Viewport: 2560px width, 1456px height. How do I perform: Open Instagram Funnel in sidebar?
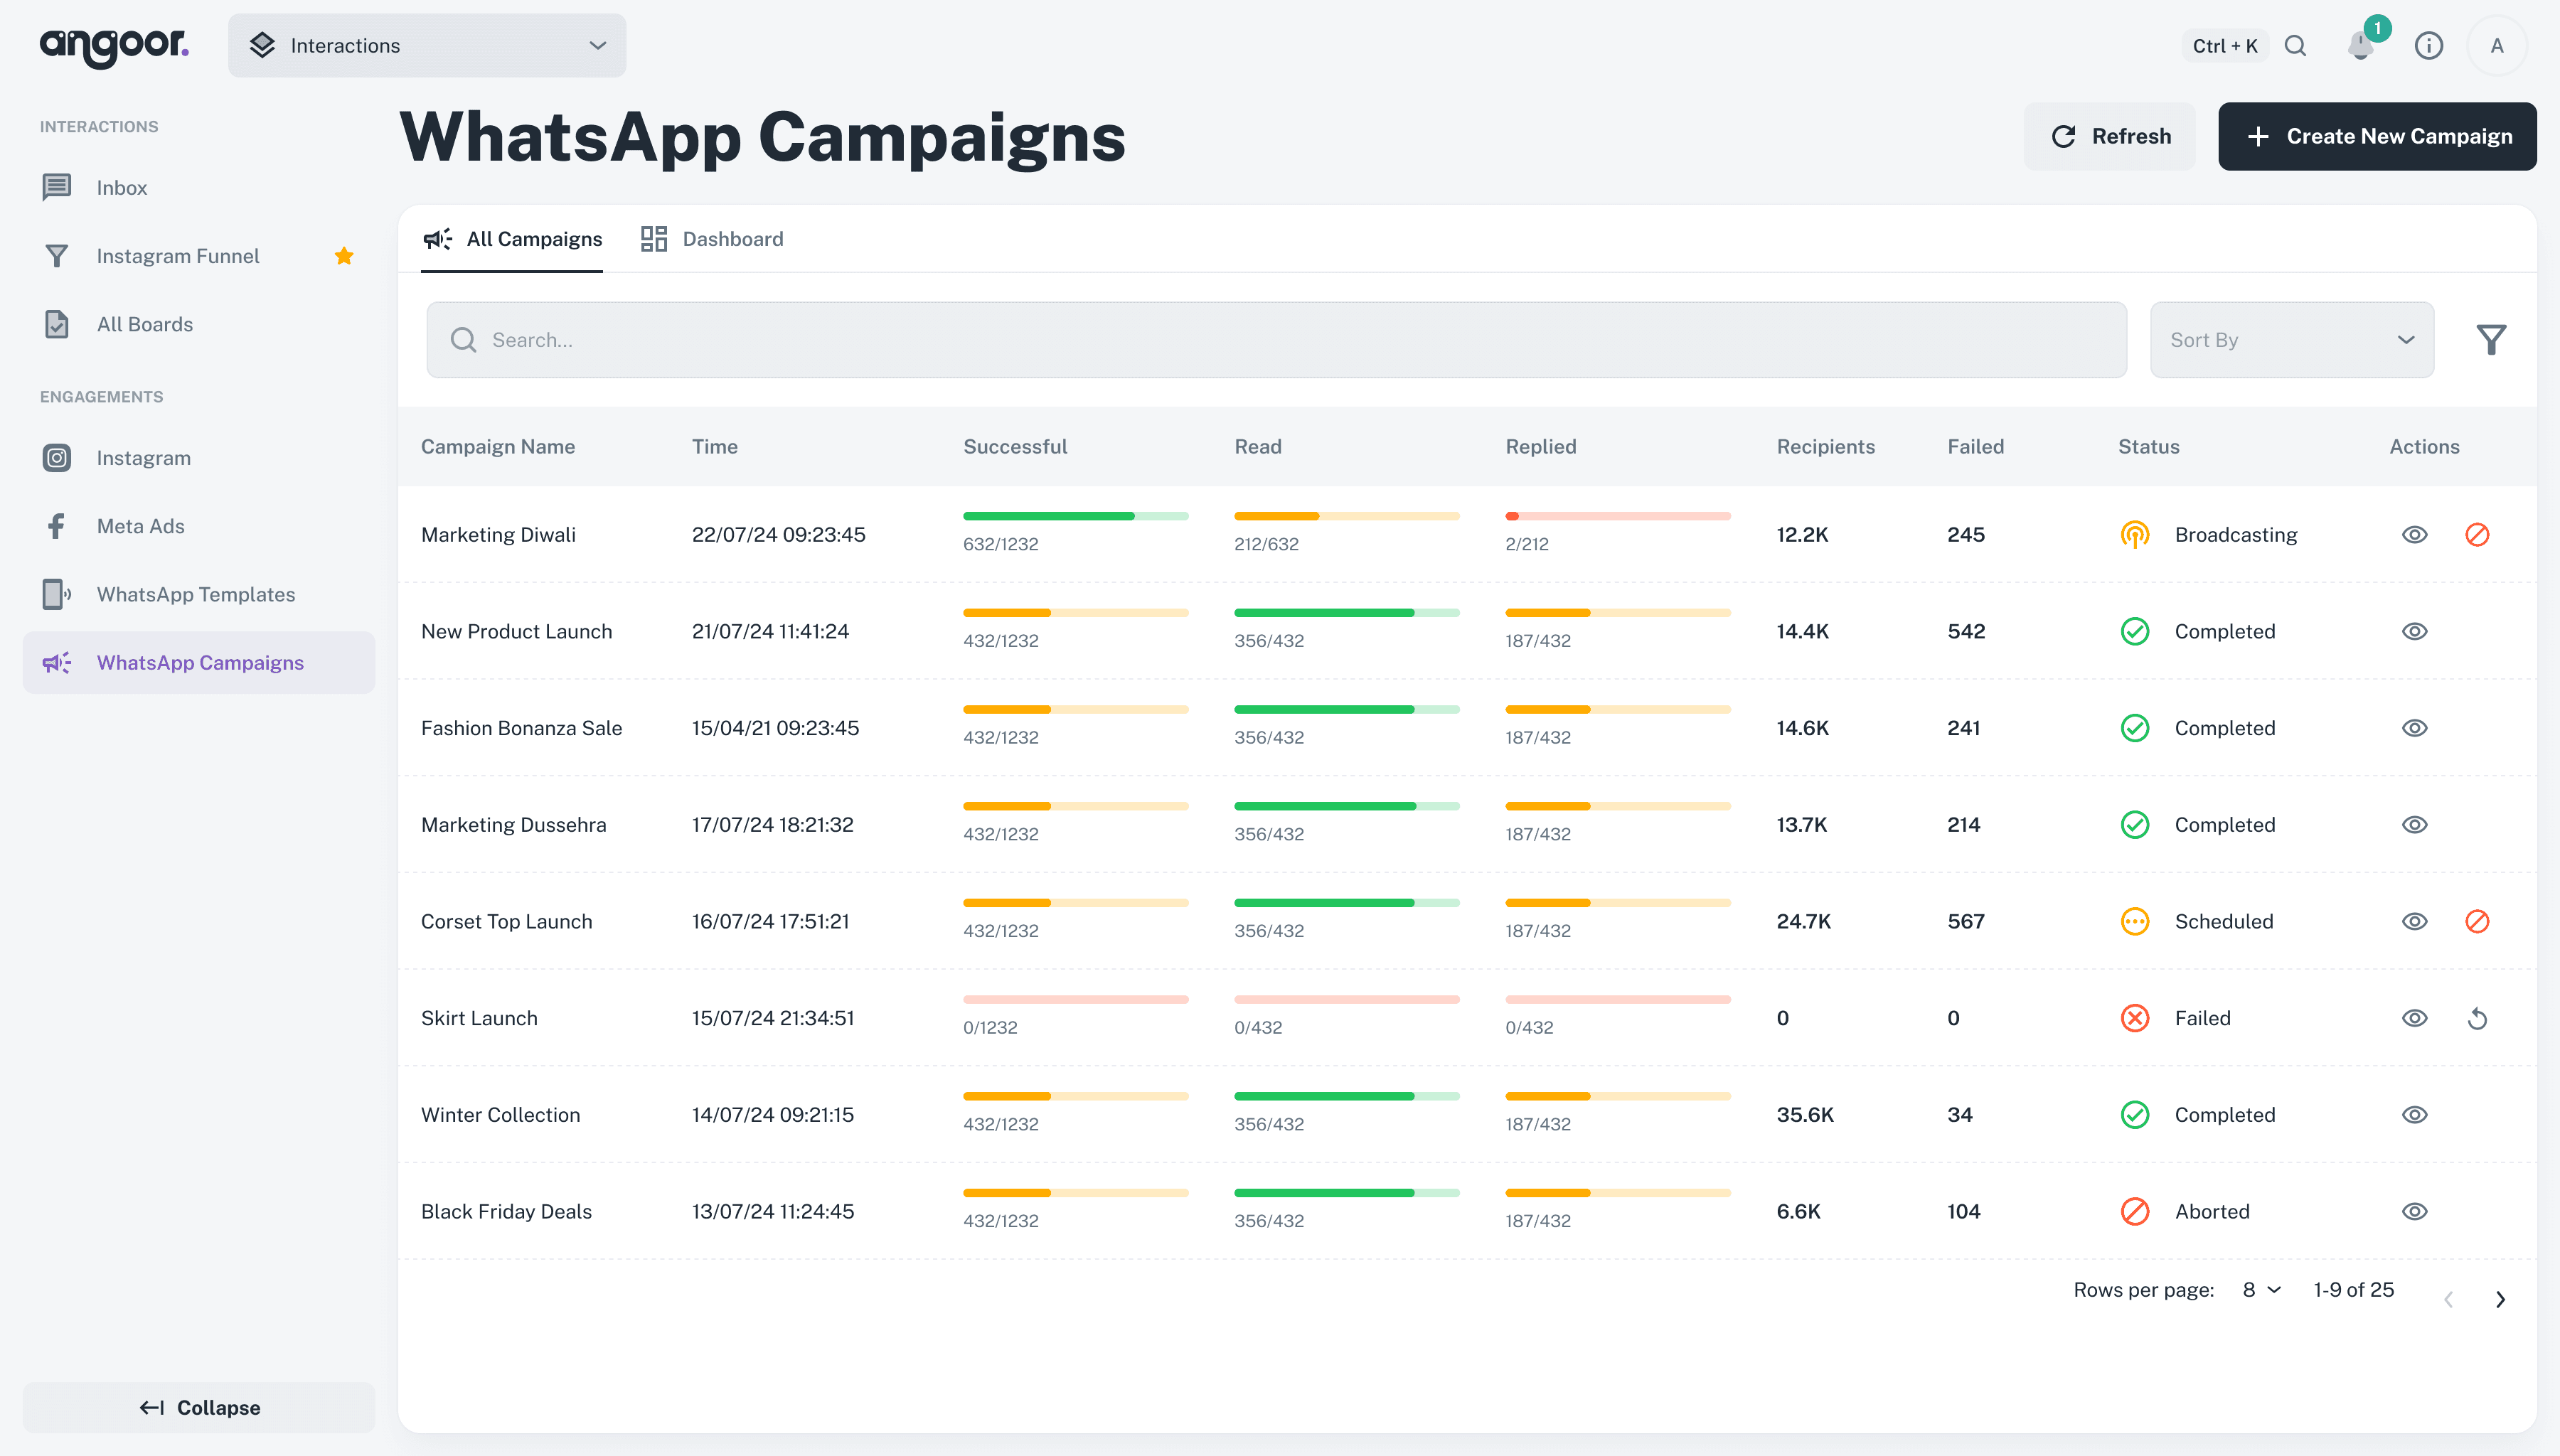(178, 256)
